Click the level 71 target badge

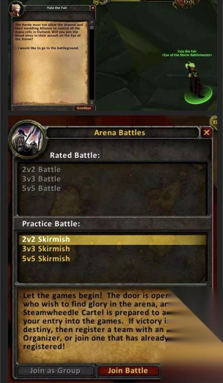(188, 2)
